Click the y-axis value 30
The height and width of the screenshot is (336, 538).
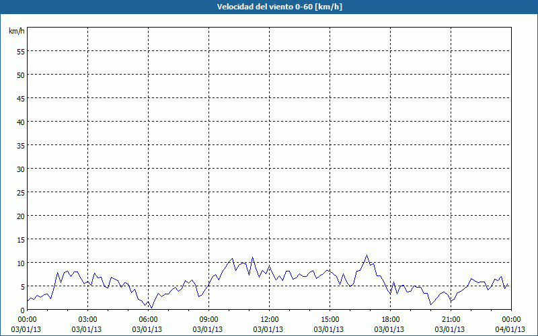click(x=21, y=169)
